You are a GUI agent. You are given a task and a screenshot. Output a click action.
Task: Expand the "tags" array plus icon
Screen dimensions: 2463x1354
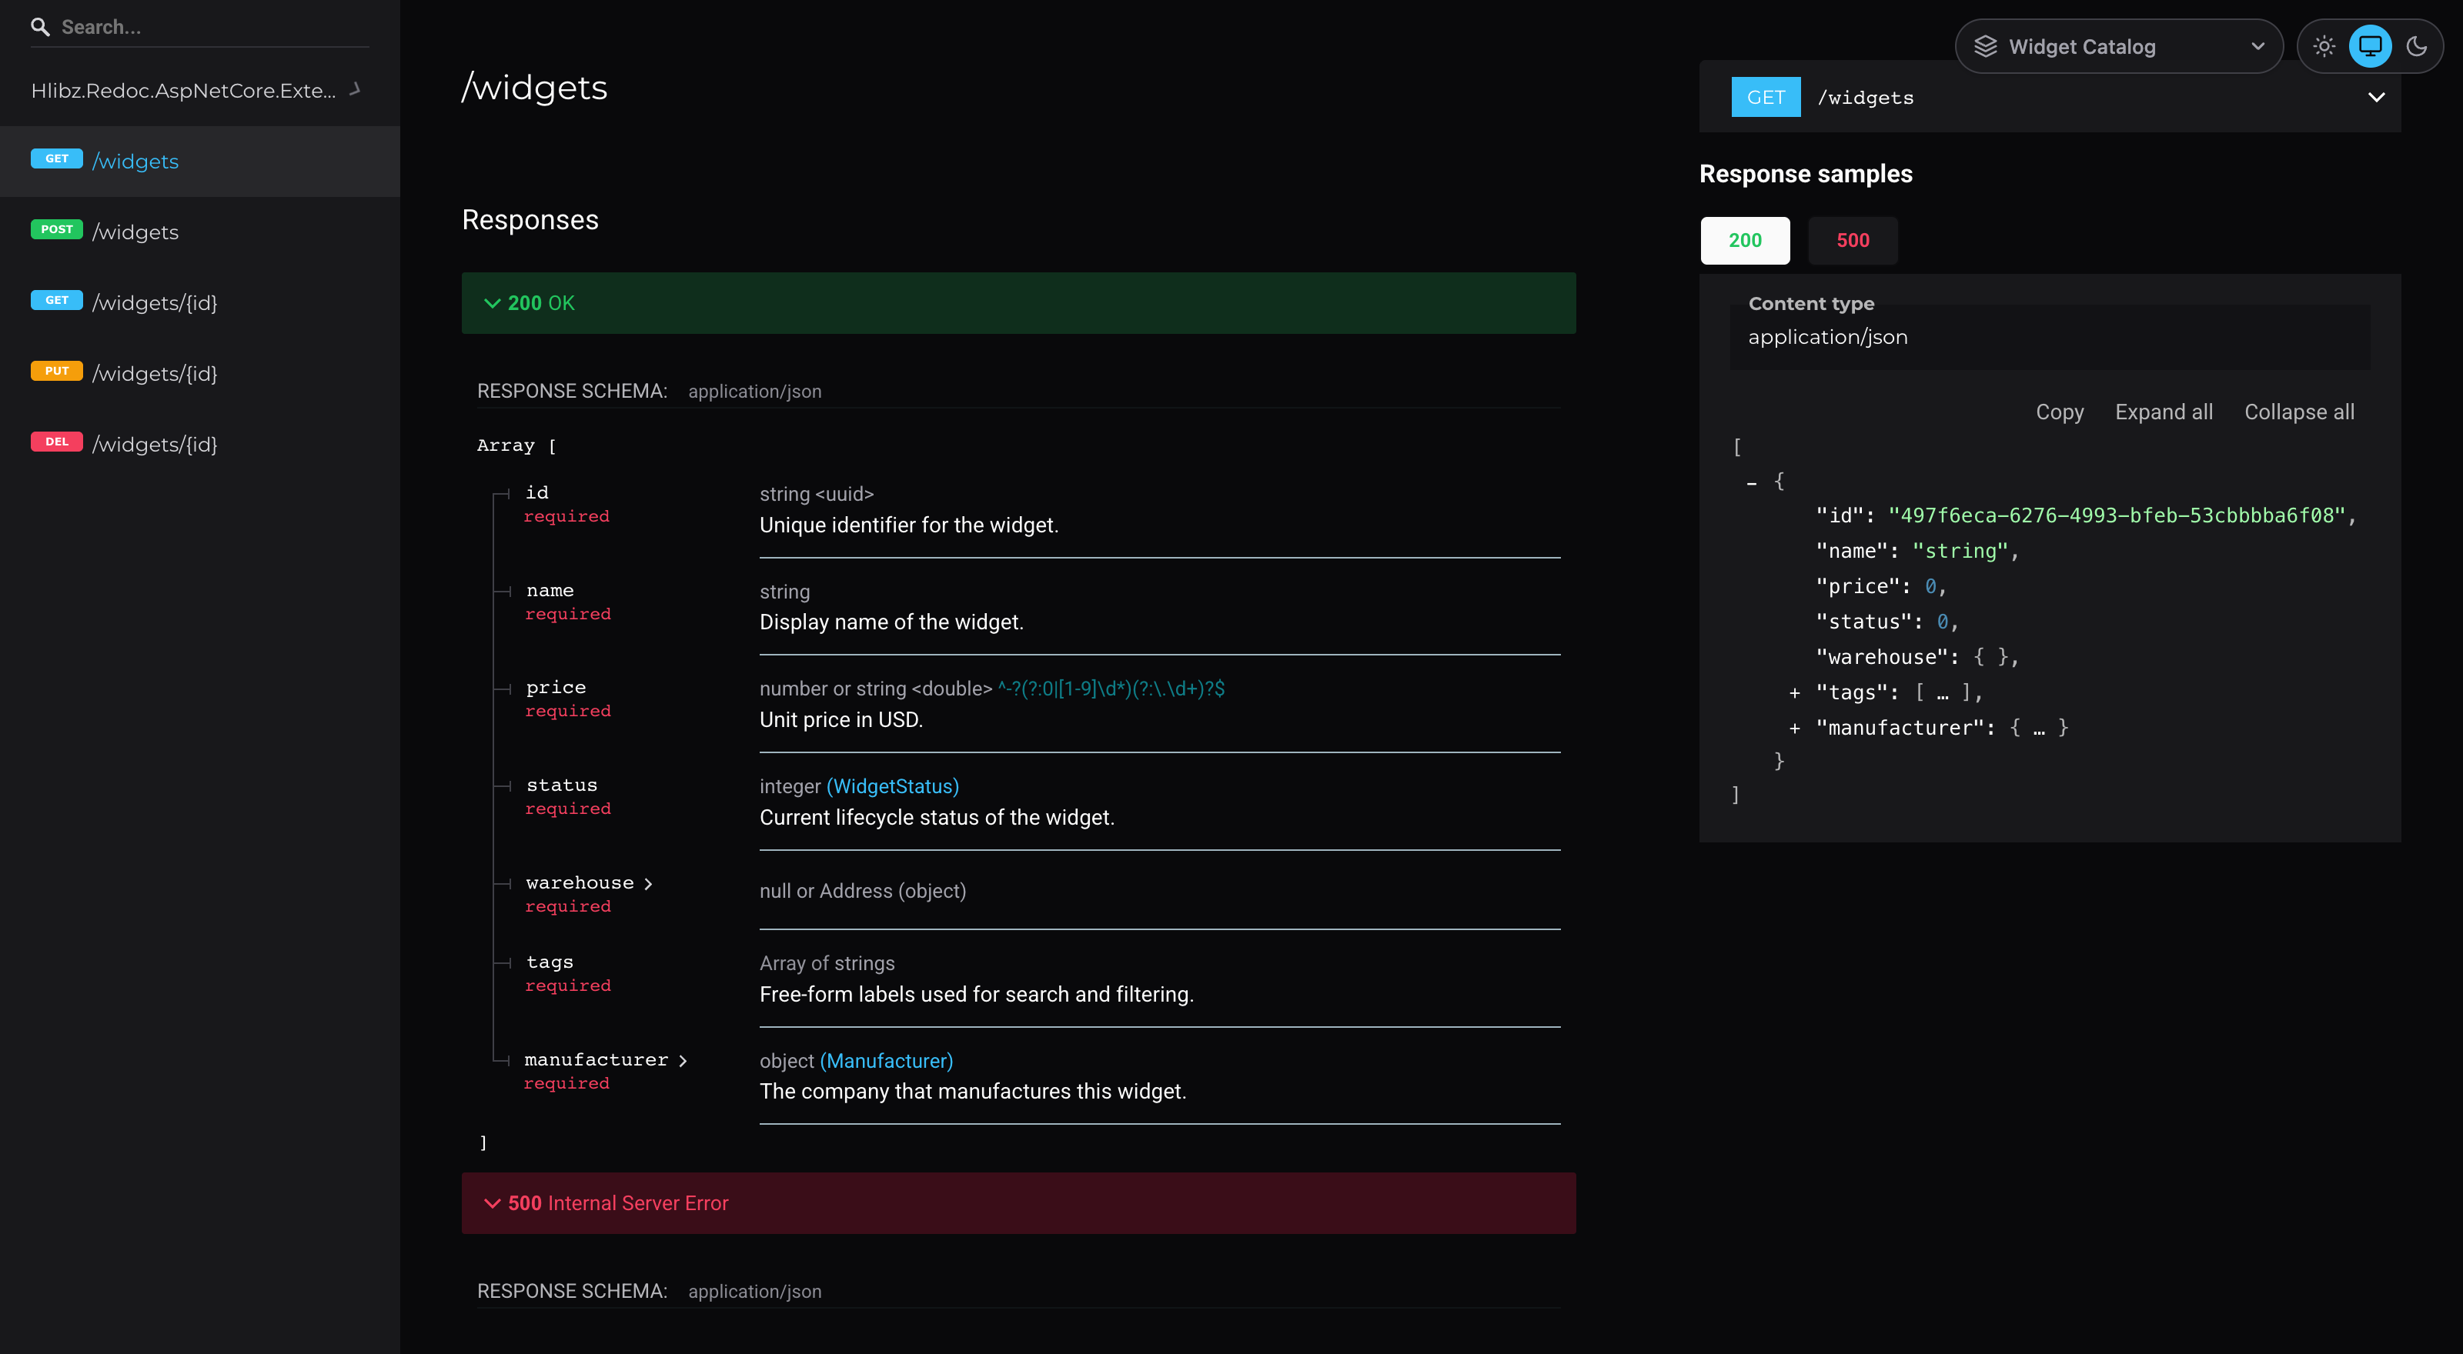(x=1795, y=694)
